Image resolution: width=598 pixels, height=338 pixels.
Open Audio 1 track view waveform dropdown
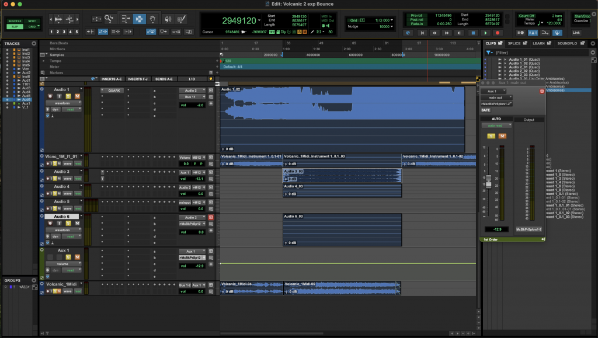tap(63, 103)
